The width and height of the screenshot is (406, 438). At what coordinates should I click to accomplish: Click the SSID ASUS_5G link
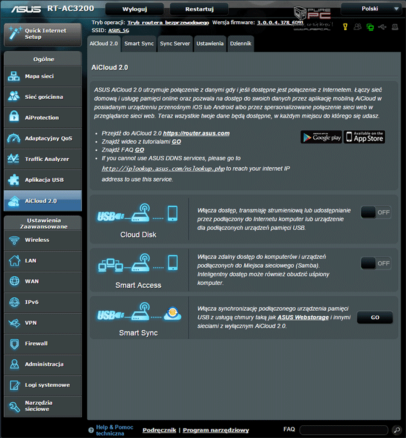[x=119, y=30]
